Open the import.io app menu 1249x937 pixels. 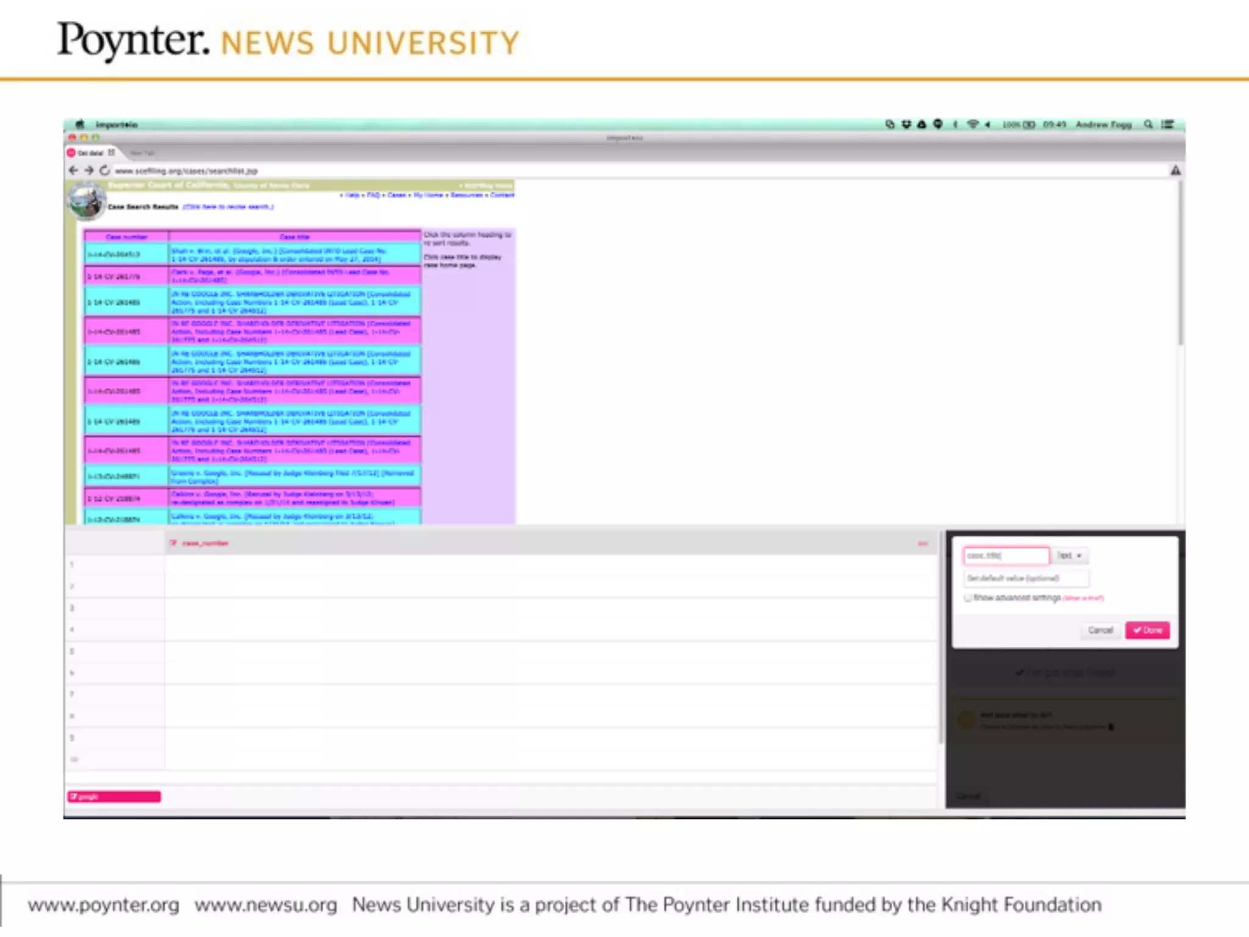[x=116, y=124]
